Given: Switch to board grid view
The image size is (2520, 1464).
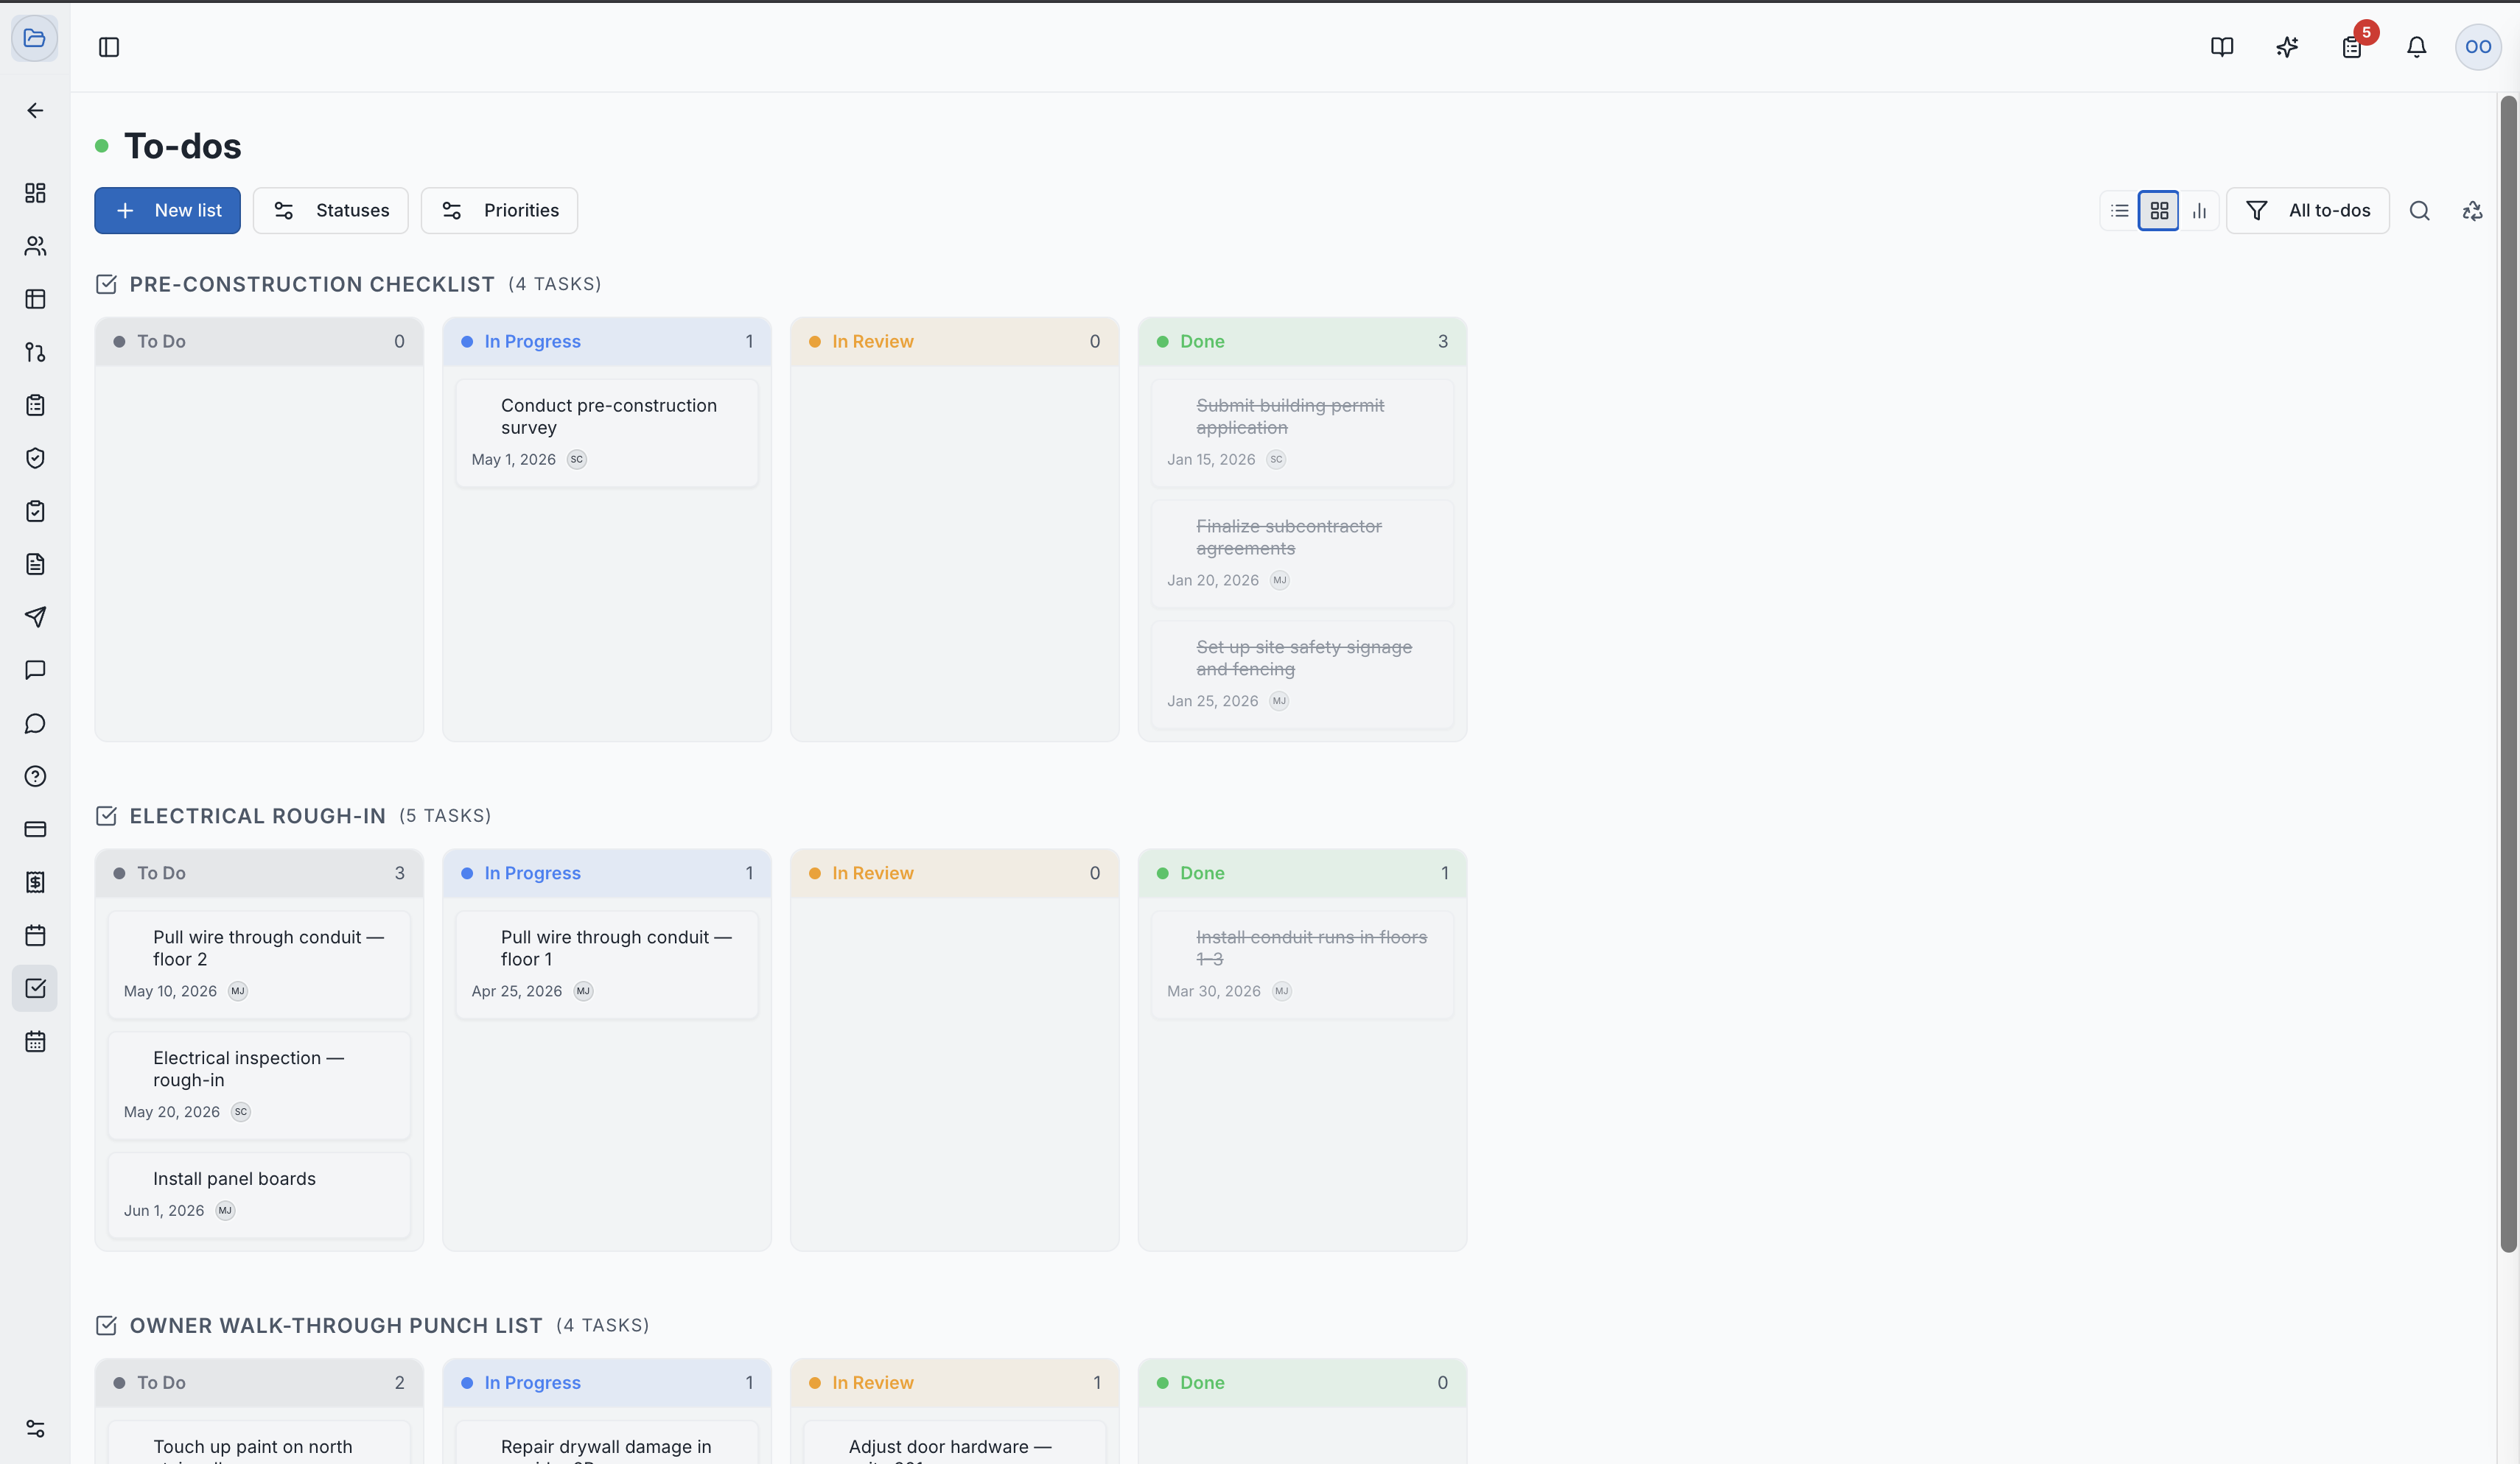Looking at the screenshot, I should click(2159, 211).
